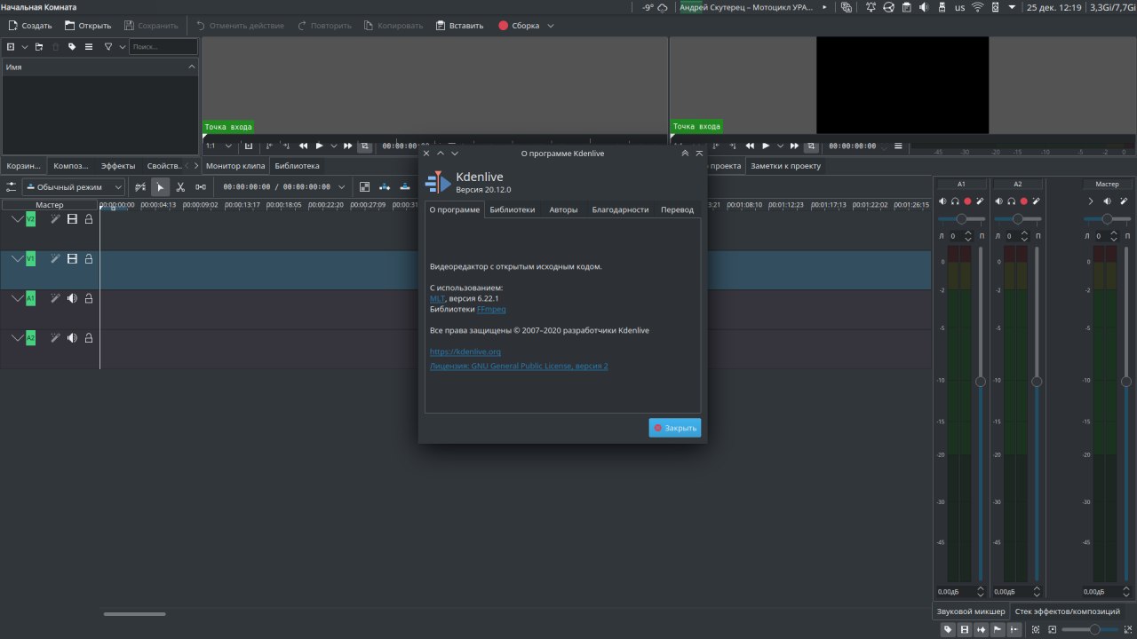
Task: Open effects for Master in audio mixer
Action: point(1124,201)
